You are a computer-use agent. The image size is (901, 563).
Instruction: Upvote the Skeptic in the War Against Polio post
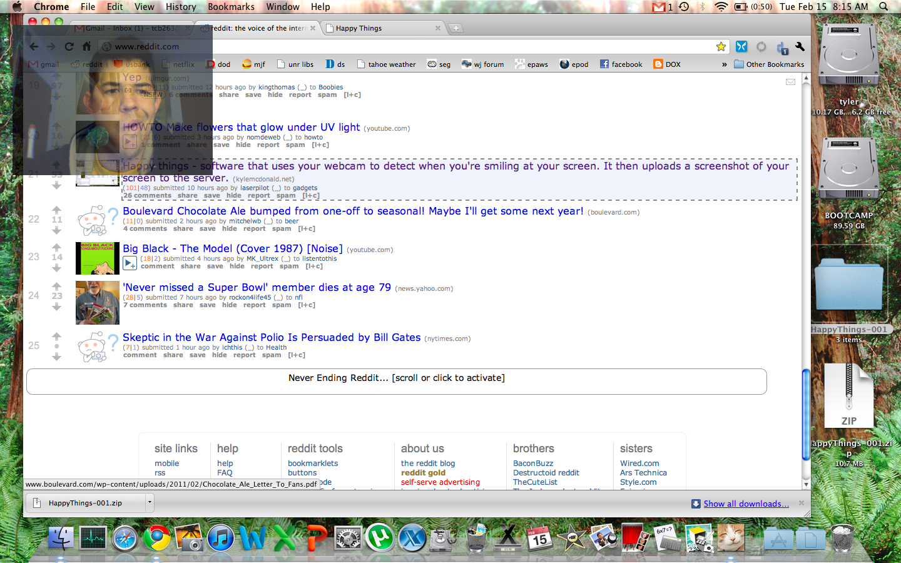point(57,336)
